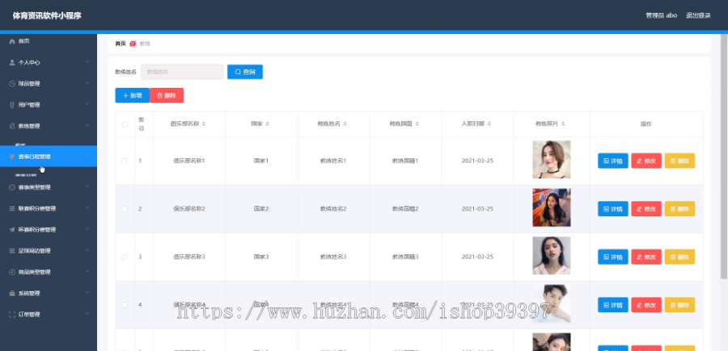The width and height of the screenshot is (728, 351).
Task: Open 详情 for row 4
Action: (x=613, y=305)
